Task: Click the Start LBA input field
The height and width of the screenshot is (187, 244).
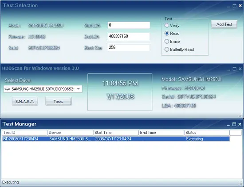Action: coord(129,25)
